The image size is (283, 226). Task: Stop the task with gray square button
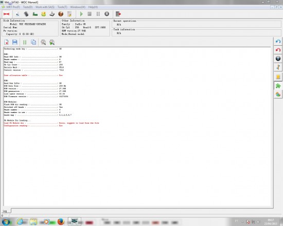[90, 14]
